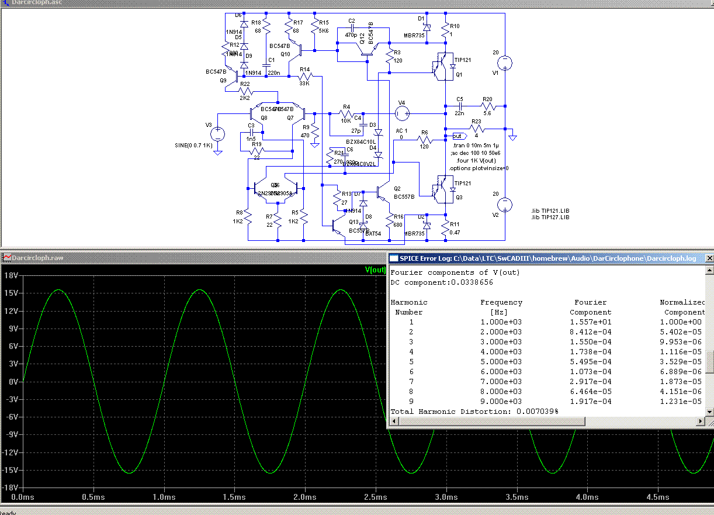Screen dimensions: 714x515
Task: Click the 0.0ms time axis label
Action: click(23, 497)
